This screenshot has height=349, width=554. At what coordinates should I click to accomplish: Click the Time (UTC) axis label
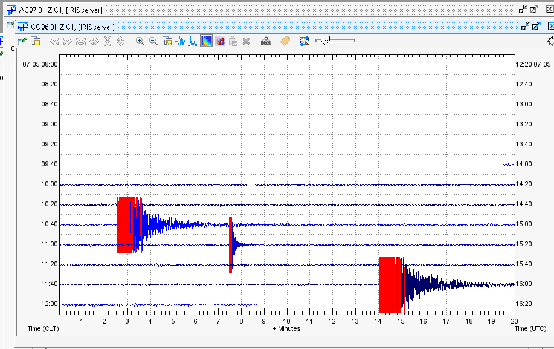click(530, 328)
